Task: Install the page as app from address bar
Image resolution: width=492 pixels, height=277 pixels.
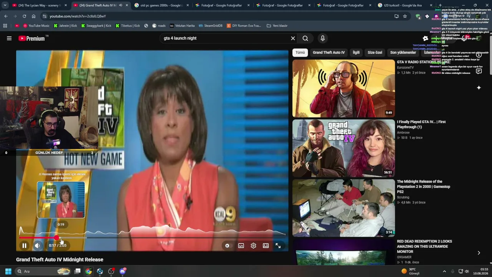Action: point(396,16)
